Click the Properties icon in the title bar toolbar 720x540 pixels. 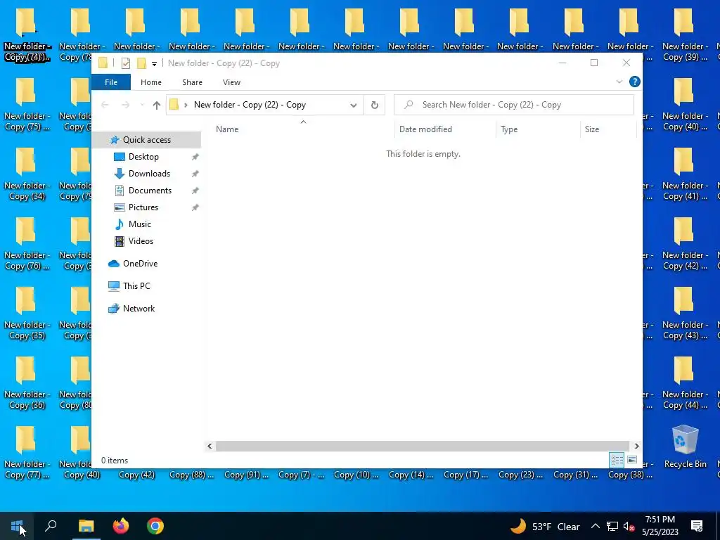click(125, 63)
